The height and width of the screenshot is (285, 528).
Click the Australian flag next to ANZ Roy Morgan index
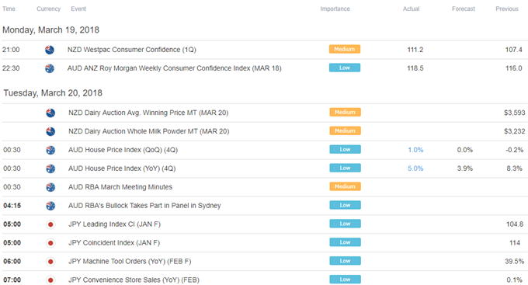50,68
